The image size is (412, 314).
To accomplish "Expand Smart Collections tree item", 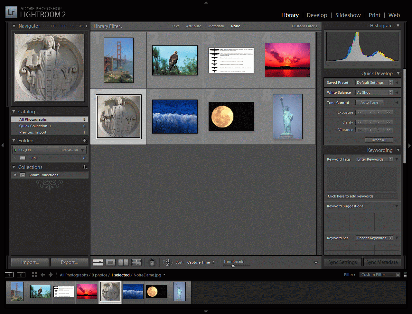I will click(15, 175).
